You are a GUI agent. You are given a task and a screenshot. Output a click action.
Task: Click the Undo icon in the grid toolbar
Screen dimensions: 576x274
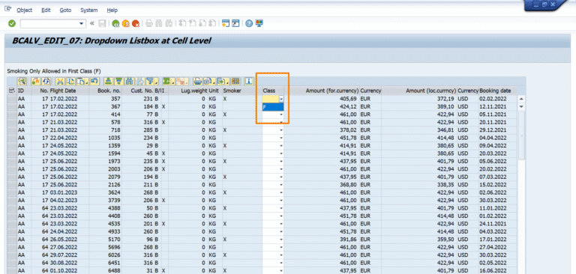coord(94,81)
